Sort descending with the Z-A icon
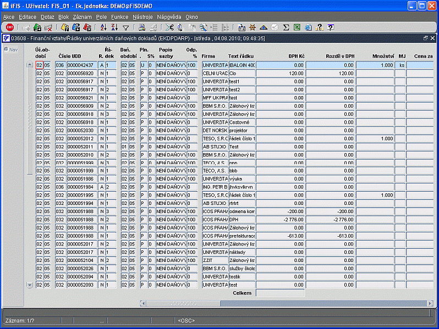This screenshot has height=329, width=439. (114, 27)
